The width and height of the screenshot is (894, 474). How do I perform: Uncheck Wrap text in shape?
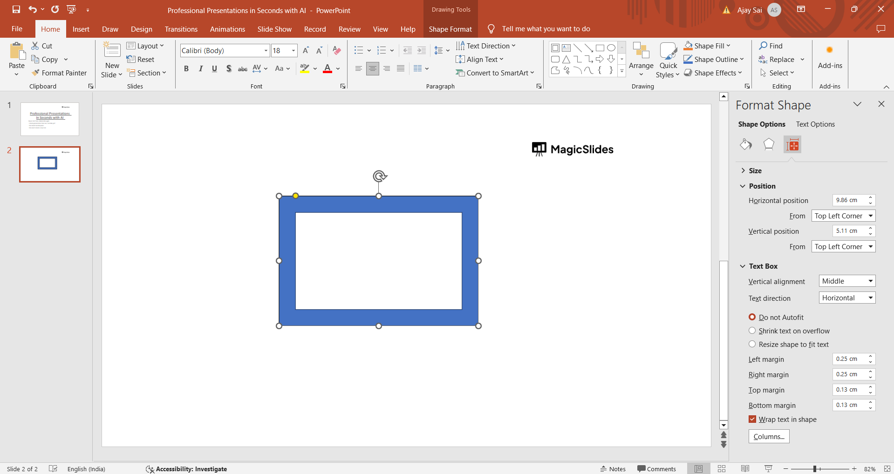pyautogui.click(x=752, y=420)
